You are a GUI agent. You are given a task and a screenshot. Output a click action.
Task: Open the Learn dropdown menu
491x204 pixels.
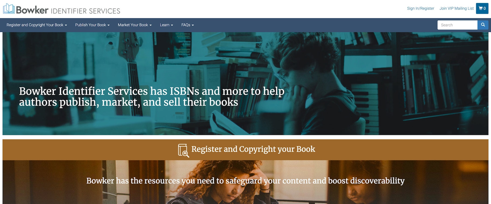pyautogui.click(x=166, y=25)
